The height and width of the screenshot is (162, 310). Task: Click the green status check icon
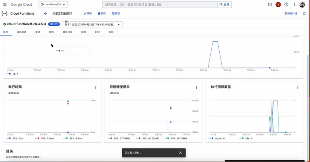click(4, 24)
